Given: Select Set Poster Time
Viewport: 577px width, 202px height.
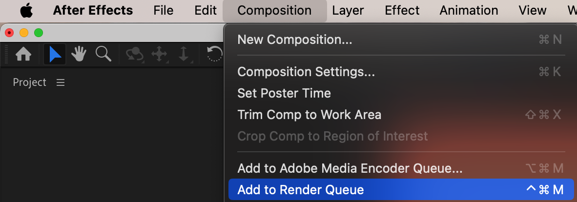Looking at the screenshot, I should coord(284,93).
